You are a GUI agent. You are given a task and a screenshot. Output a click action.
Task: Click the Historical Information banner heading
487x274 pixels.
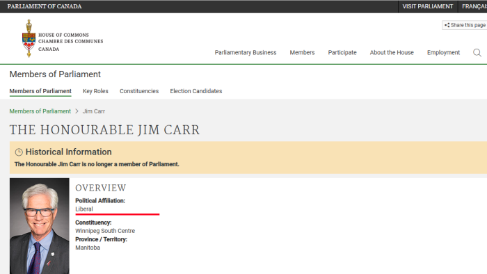point(69,152)
